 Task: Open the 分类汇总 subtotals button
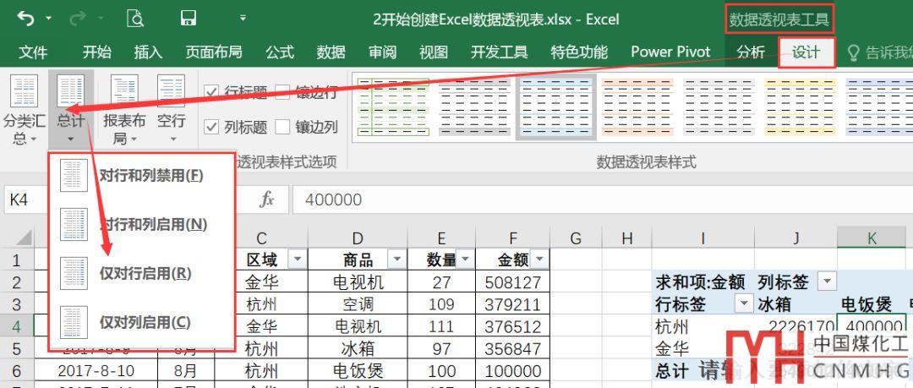(x=24, y=110)
